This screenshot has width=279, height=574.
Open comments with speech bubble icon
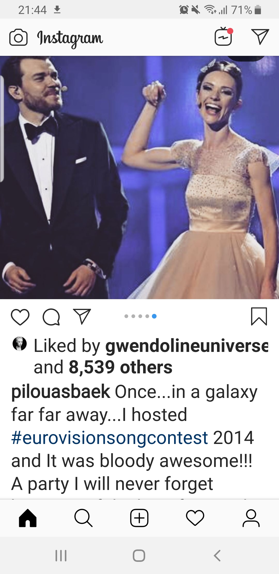coord(51,317)
